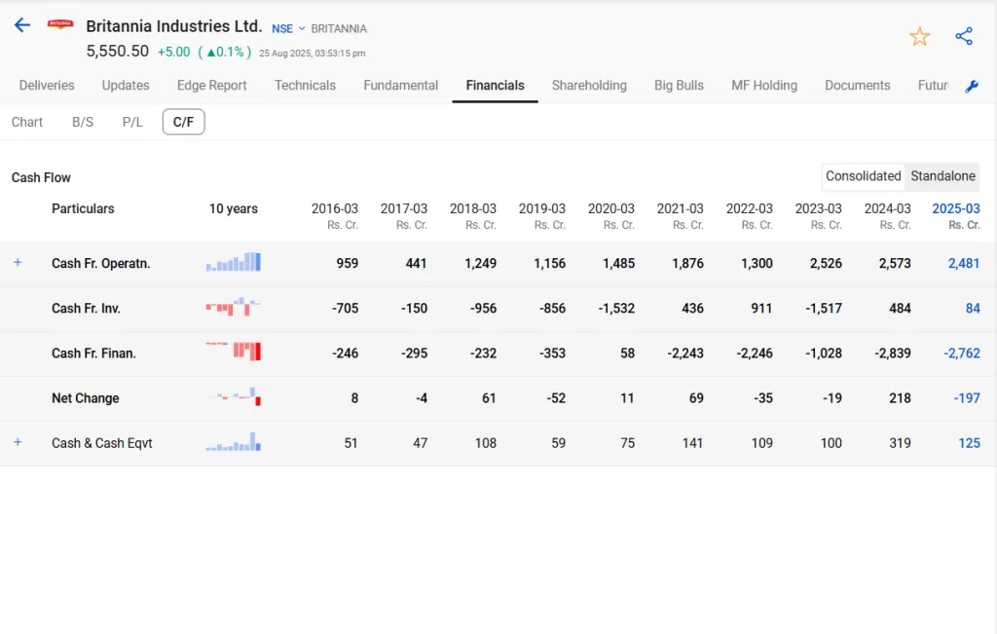997x634 pixels.
Task: Open the wrench settings icon
Action: (972, 87)
